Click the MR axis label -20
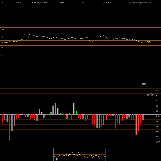Screen dimensions: 161x161 [157, 121]
